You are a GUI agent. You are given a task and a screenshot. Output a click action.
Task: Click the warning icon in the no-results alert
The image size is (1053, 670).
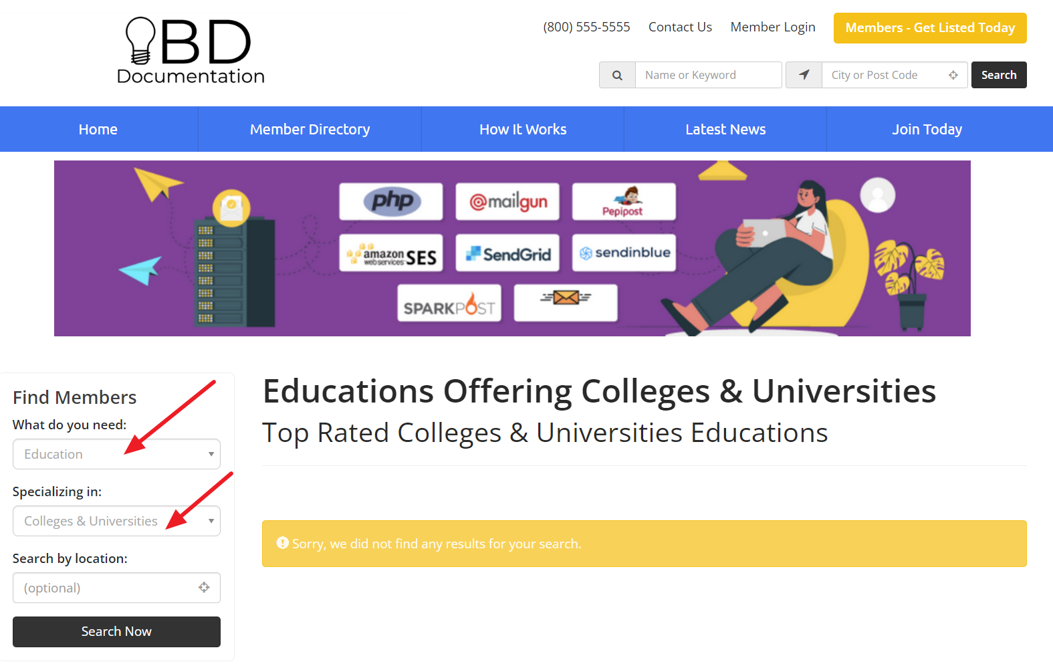[x=283, y=543]
